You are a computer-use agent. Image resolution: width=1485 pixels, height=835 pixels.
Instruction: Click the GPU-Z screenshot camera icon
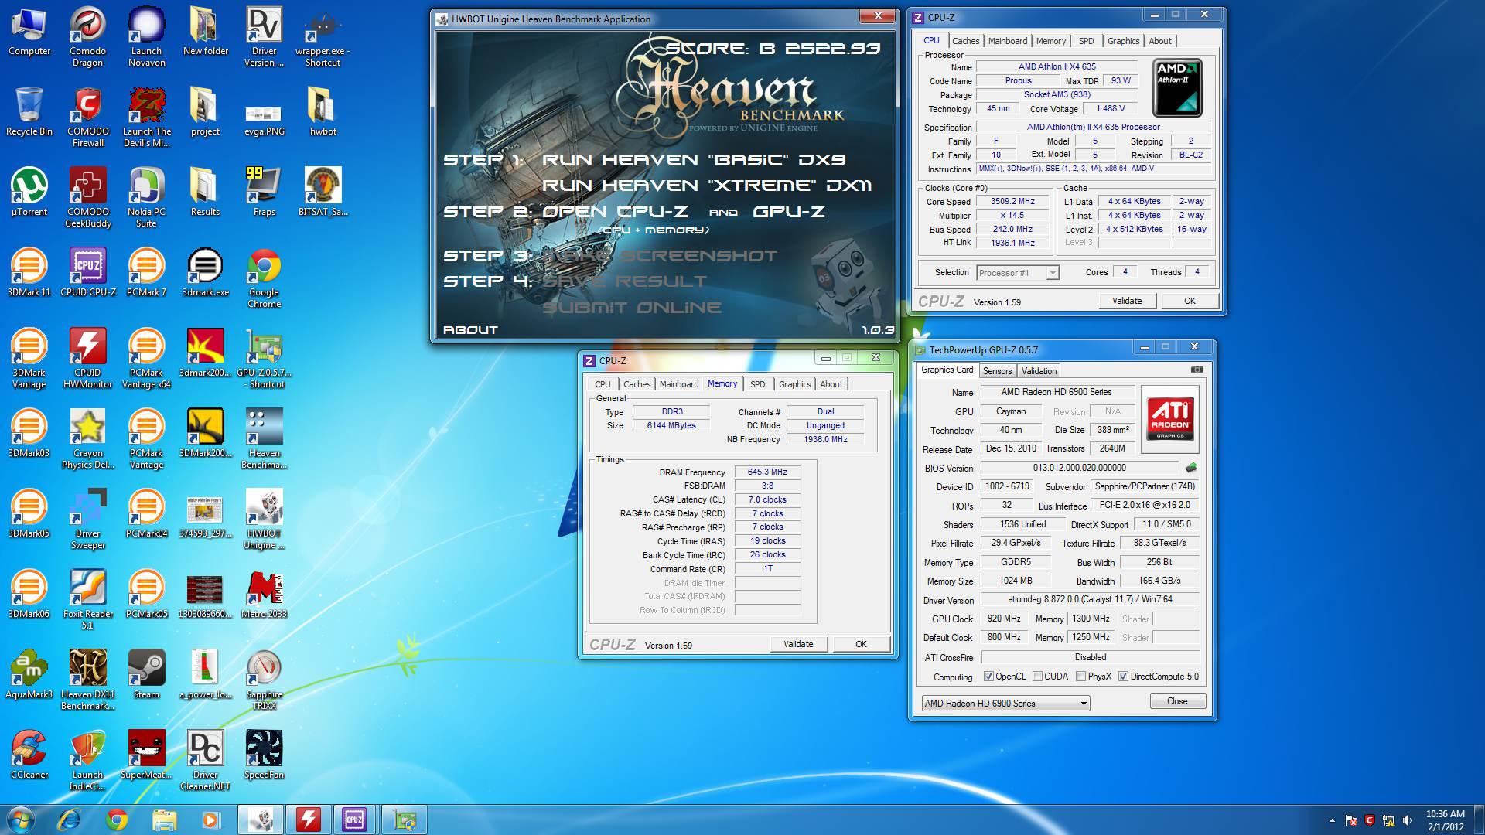1197,370
